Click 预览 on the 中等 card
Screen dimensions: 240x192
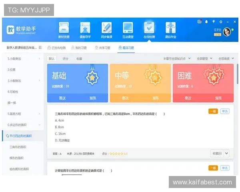[x=156, y=98]
